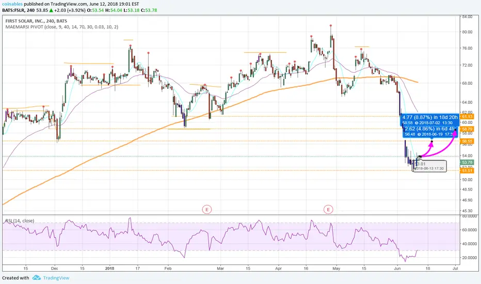Click the Jun label on time axis
Viewport: 481px width, 284px height.
click(397, 269)
